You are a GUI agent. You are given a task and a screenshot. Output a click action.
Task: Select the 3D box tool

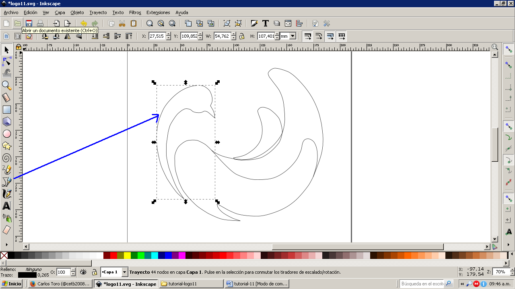click(7, 122)
